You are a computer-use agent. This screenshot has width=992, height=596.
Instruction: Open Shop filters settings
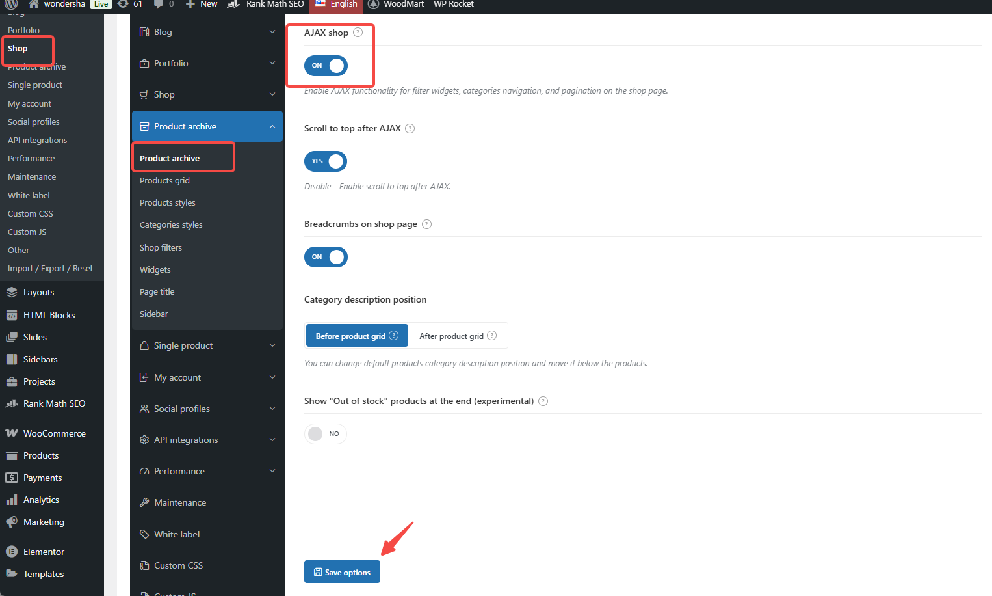161,248
